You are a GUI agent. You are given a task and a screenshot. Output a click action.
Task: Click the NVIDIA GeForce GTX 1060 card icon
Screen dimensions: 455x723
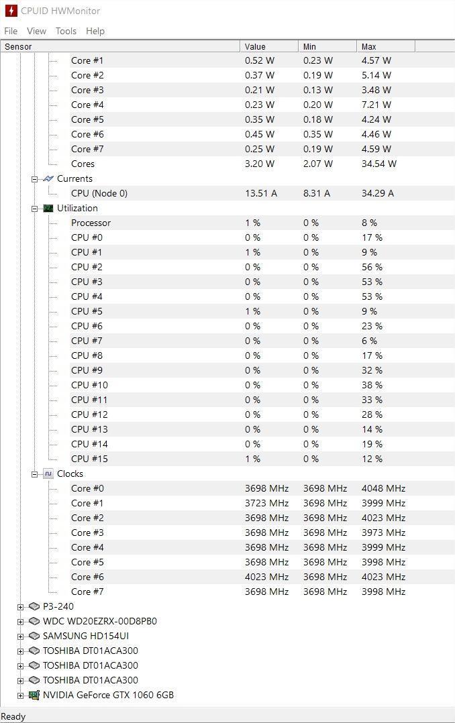[34, 695]
